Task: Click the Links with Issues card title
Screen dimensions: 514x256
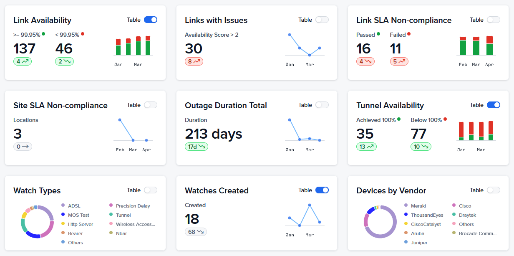Action: pos(216,20)
